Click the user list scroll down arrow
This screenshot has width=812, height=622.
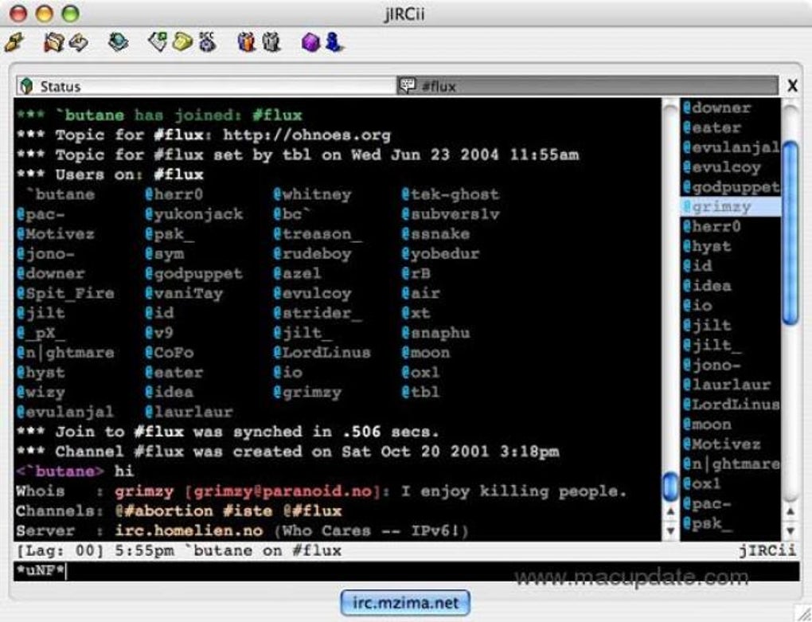(x=790, y=531)
